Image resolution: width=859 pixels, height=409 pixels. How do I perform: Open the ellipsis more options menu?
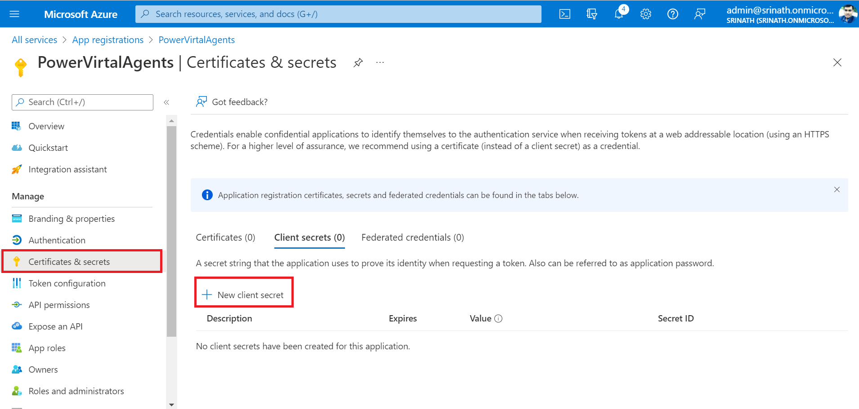coord(380,63)
